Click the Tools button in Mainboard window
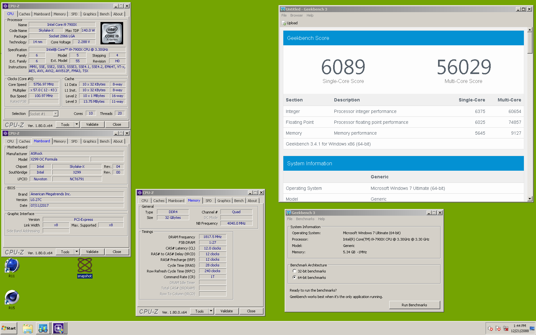This screenshot has width=536, height=335. [x=65, y=252]
